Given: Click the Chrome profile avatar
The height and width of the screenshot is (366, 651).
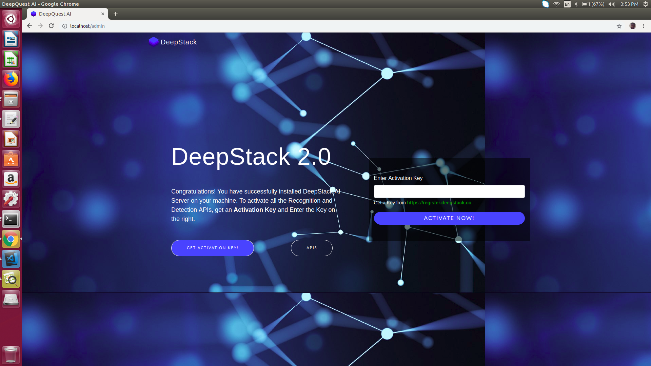Looking at the screenshot, I should [x=633, y=26].
